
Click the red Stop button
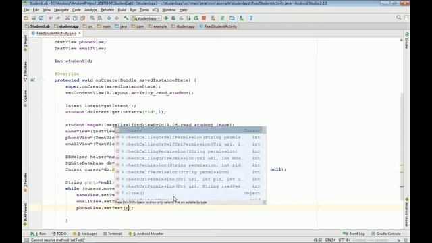204,18
